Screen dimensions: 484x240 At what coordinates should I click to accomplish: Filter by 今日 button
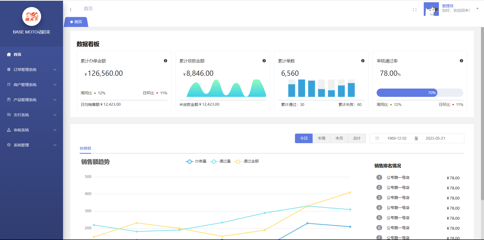tap(304, 138)
